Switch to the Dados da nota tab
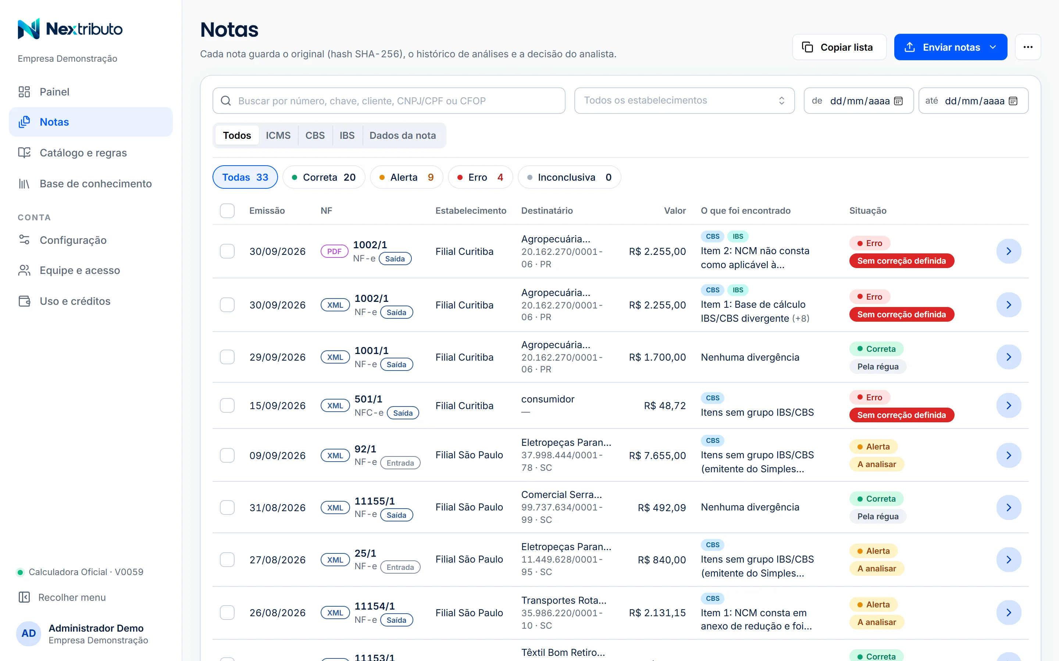Screen dimensions: 1059x661 [403, 136]
